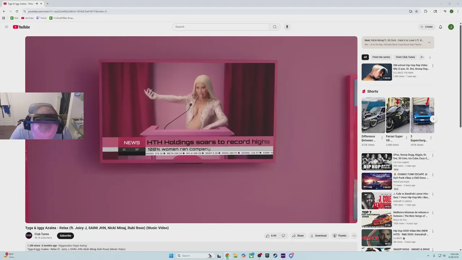Click the Download button

pyautogui.click(x=318, y=236)
